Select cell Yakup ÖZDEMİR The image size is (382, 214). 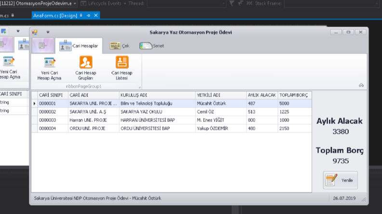click(221, 128)
